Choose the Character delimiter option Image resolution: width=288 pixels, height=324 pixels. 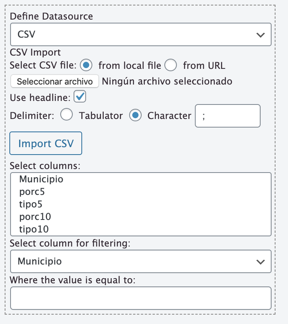[x=135, y=115]
